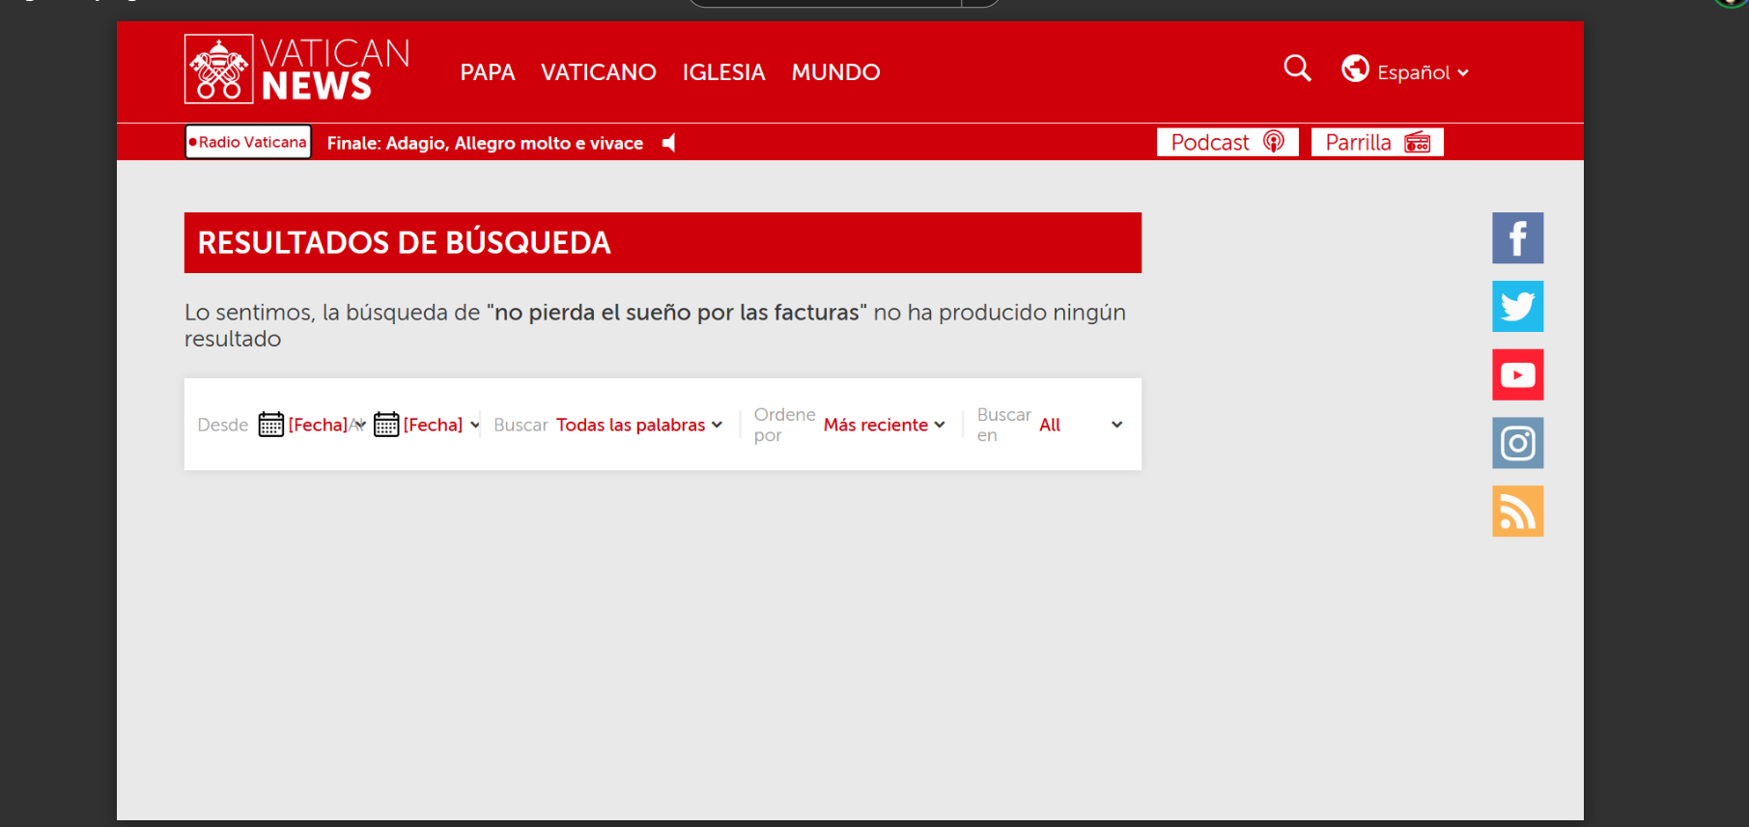The width and height of the screenshot is (1749, 827).
Task: Open Vatican News Facebook page
Action: (x=1517, y=238)
